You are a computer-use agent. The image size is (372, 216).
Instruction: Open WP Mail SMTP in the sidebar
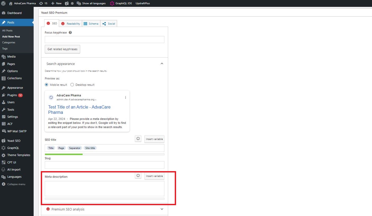click(x=17, y=131)
